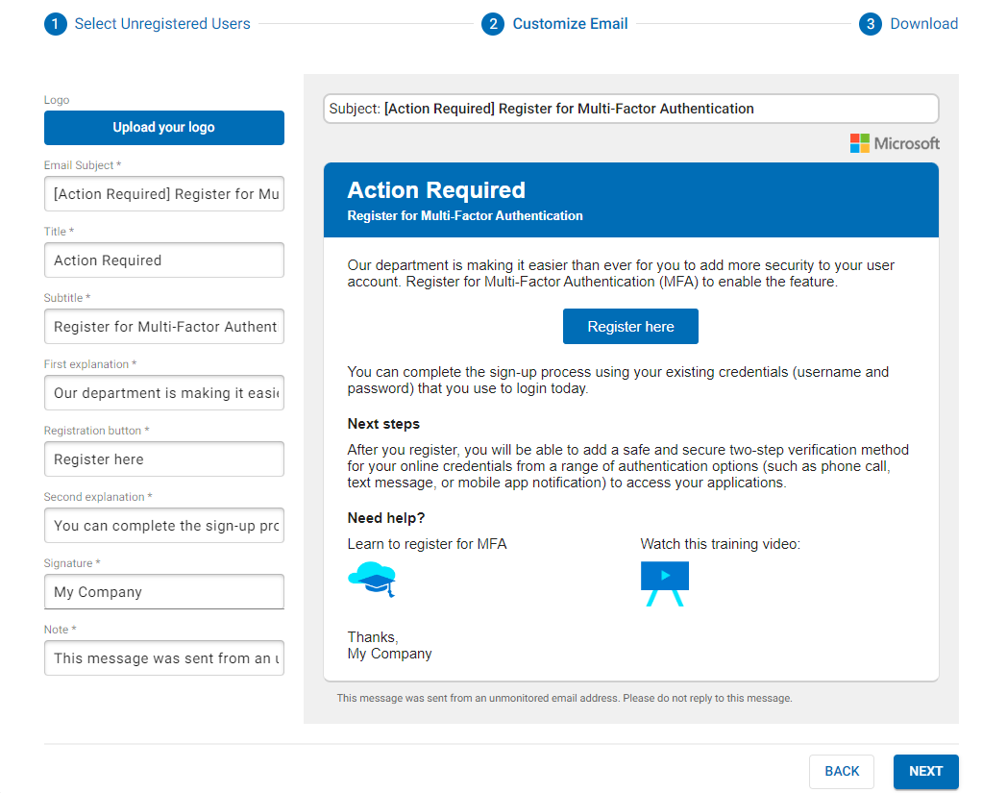Click the Email Subject label
1007x793 pixels.
coord(83,165)
